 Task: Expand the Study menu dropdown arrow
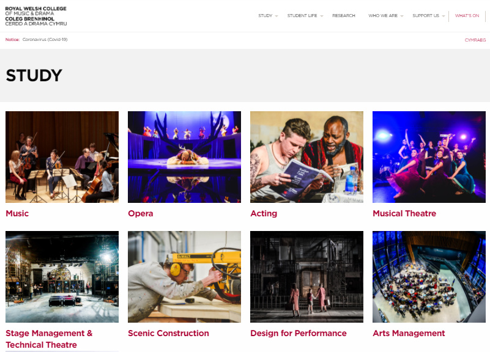[277, 16]
